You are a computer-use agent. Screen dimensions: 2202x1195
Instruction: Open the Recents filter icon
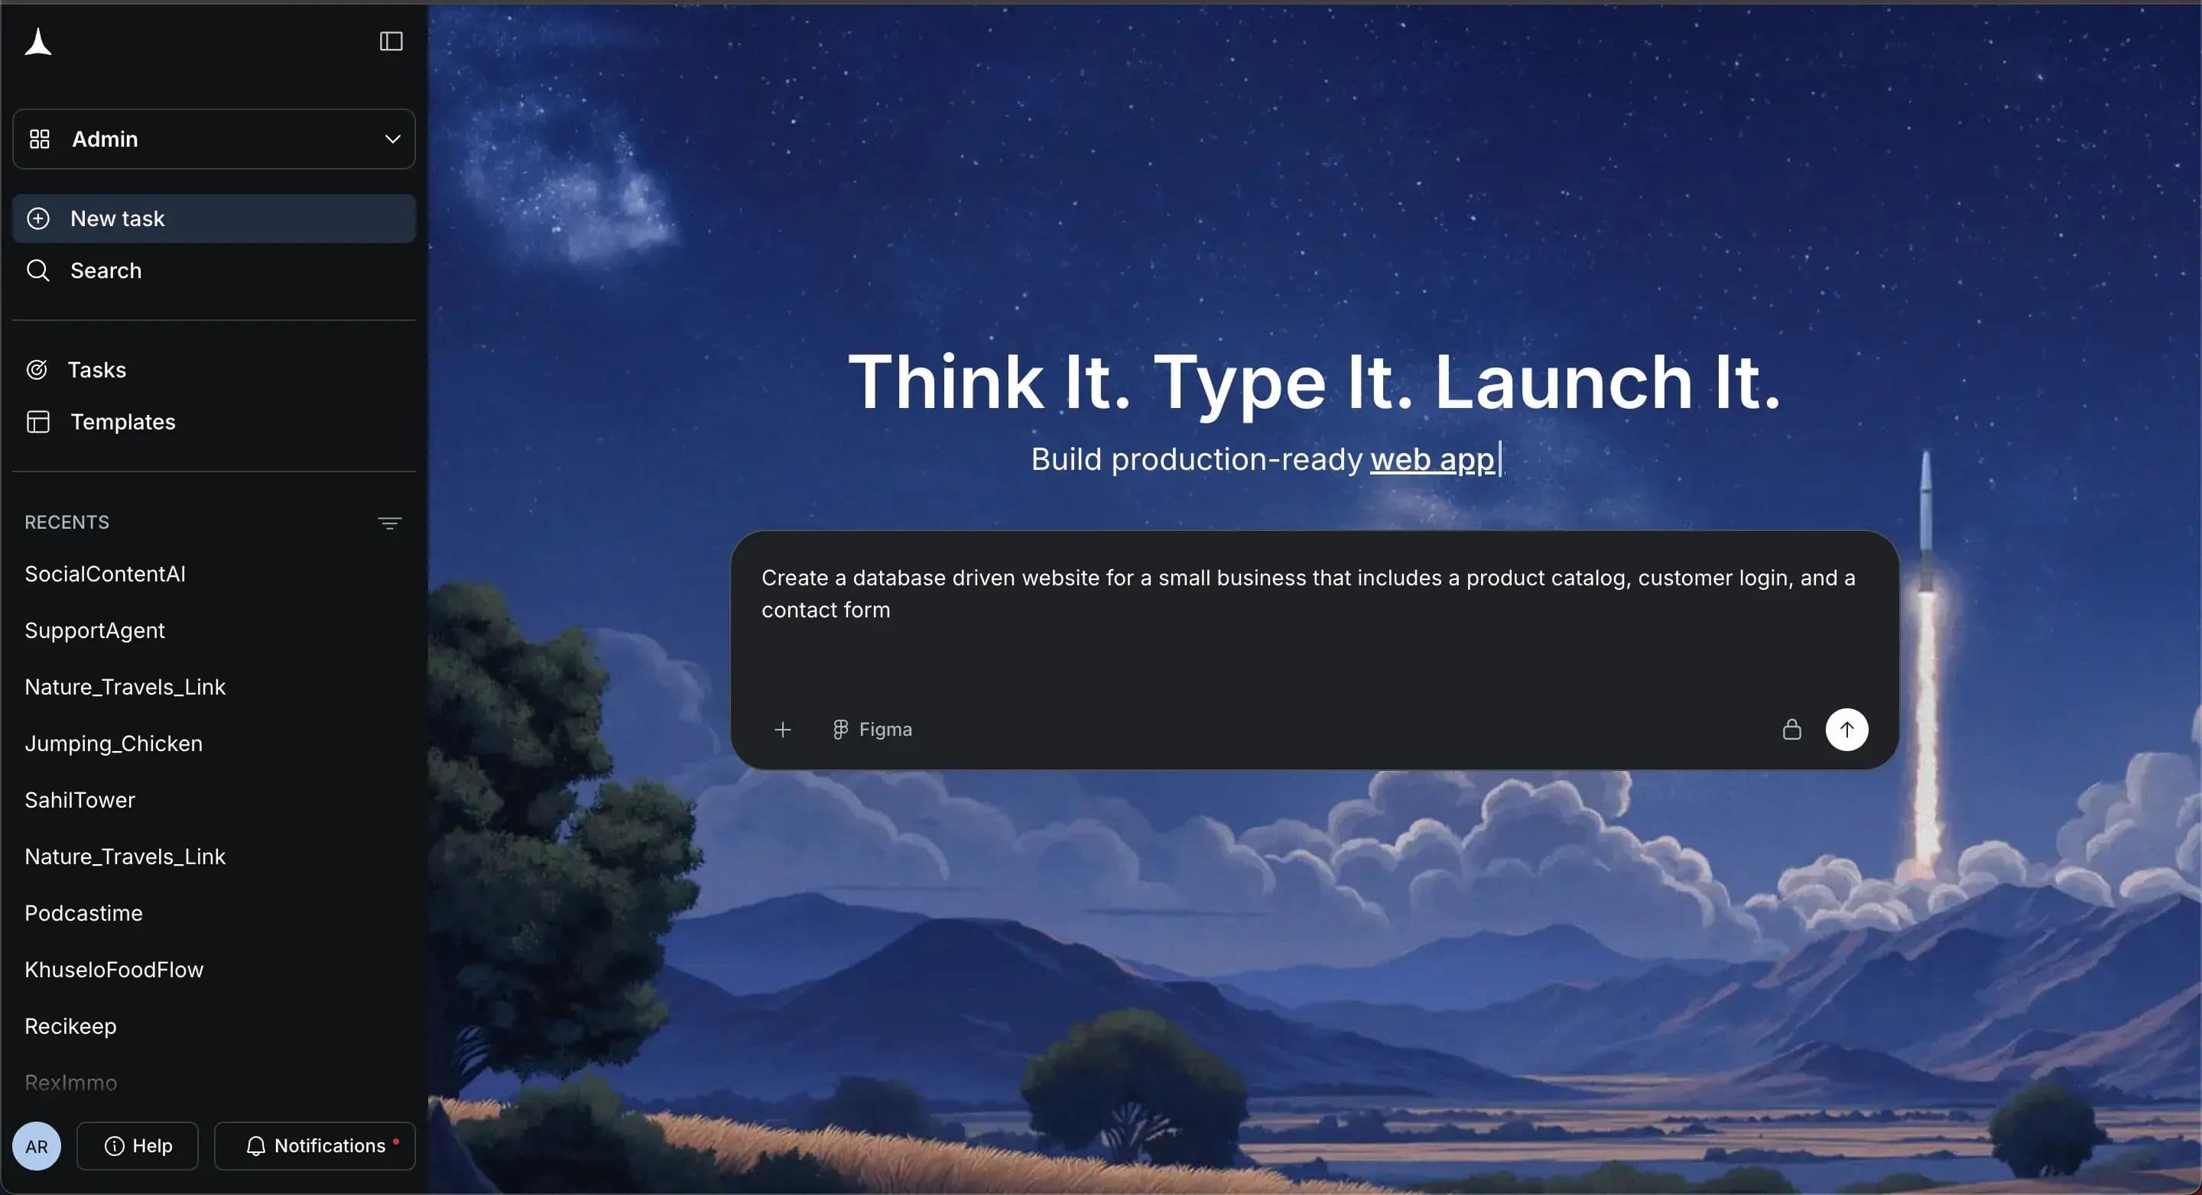(389, 523)
